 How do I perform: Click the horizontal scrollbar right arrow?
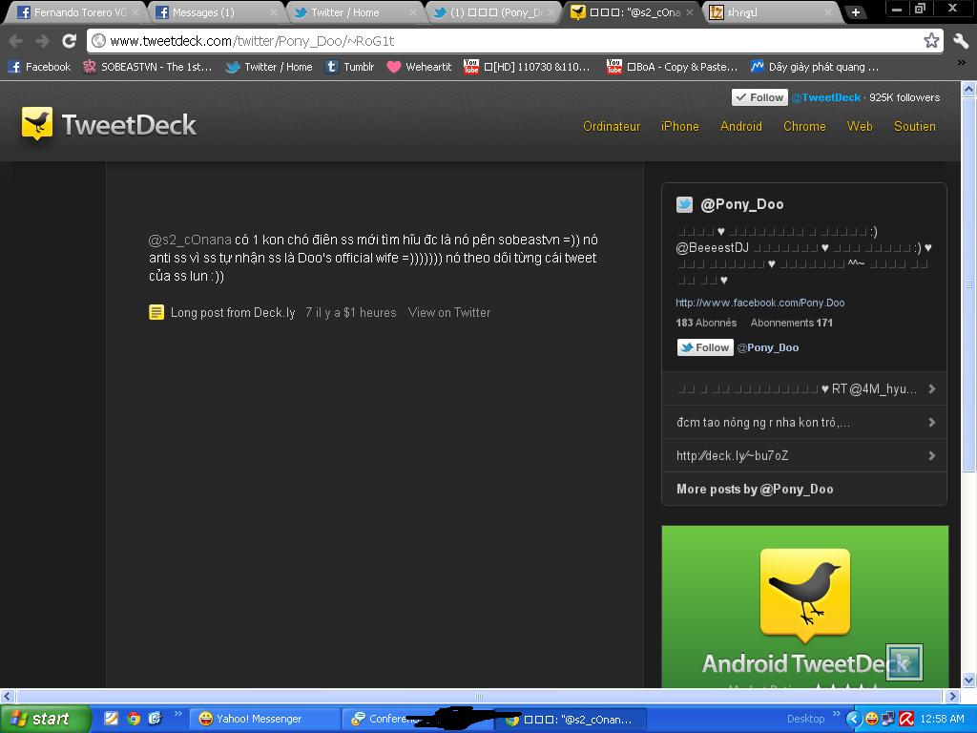(x=953, y=696)
